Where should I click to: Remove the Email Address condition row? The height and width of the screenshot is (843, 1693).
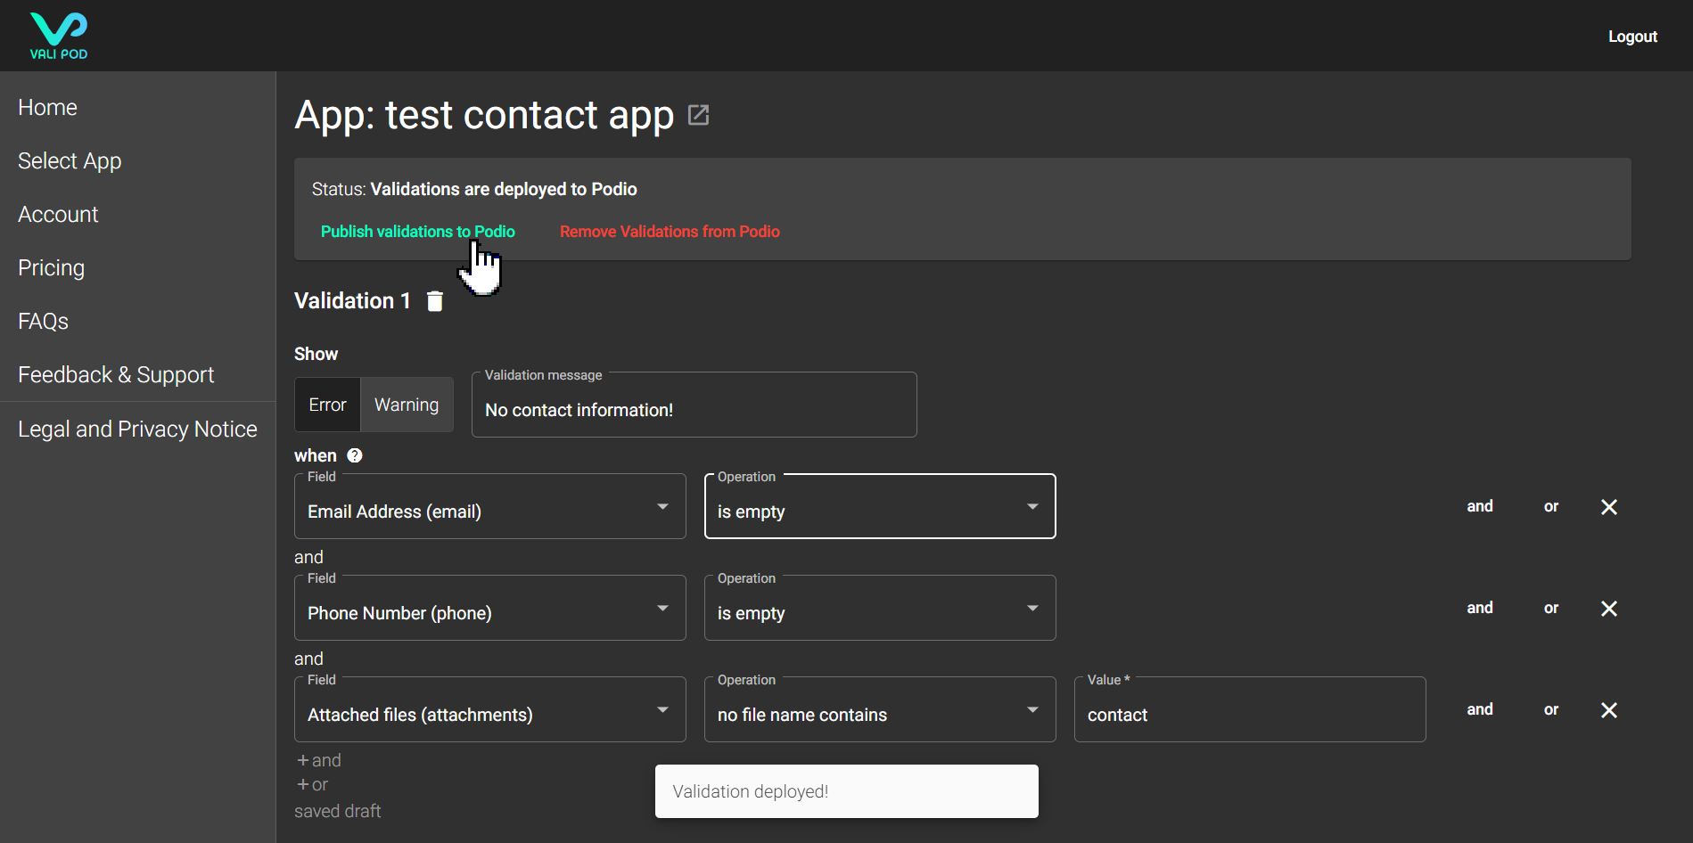click(x=1608, y=507)
